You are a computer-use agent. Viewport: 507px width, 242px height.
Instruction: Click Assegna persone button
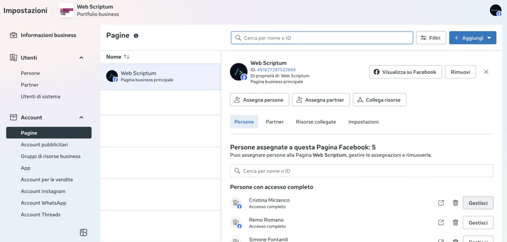(x=259, y=100)
